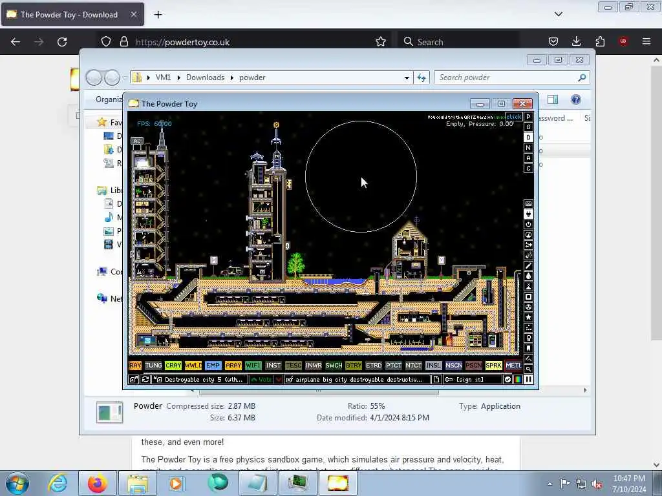The image size is (662, 496).
Task: Open the Liquids droplet category icon
Action: coord(528,276)
